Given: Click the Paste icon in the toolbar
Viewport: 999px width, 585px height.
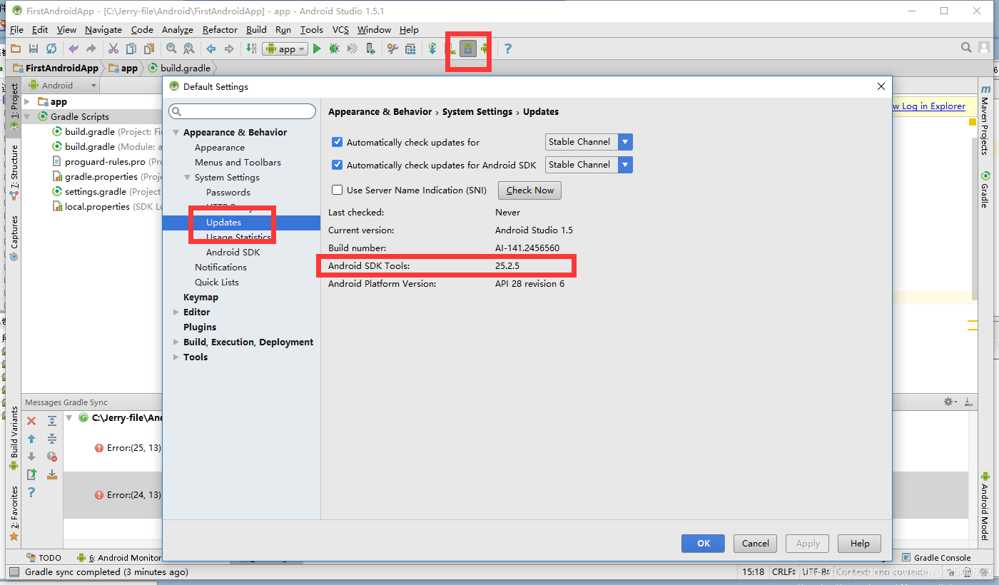Looking at the screenshot, I should pos(149,49).
